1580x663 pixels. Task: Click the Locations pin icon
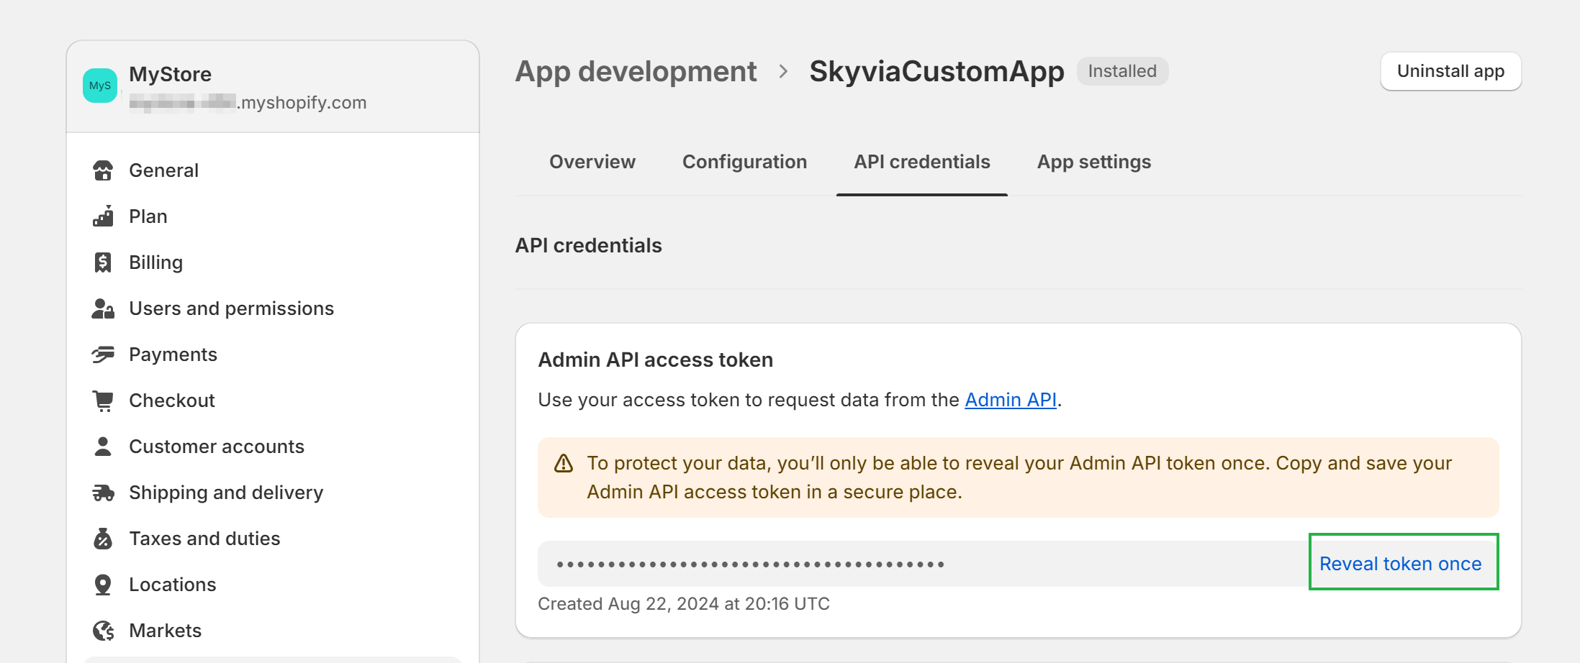103,585
